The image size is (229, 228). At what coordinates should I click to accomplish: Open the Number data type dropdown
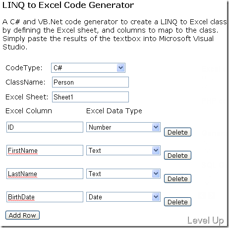pyautogui.click(x=123, y=127)
